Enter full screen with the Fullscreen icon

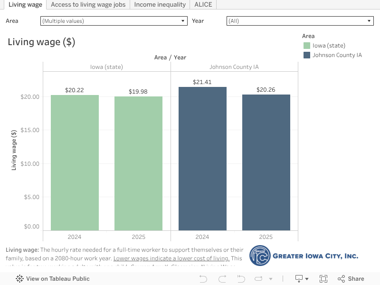(x=323, y=279)
